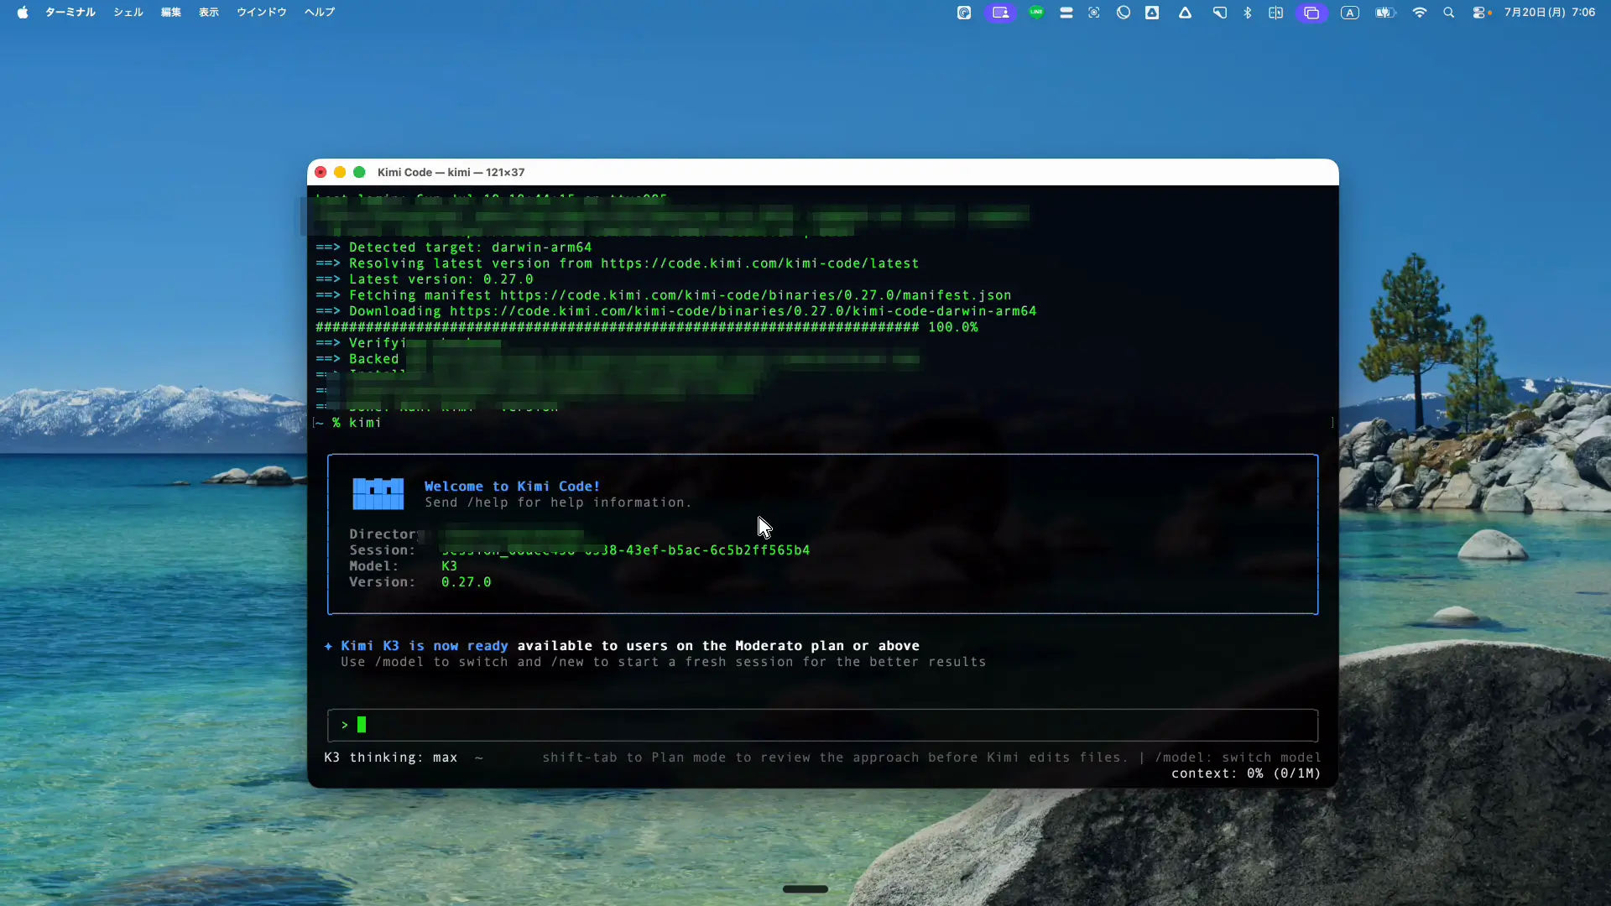This screenshot has height=906, width=1611.
Task: Click the outlined triangle menu bar icon
Action: (1185, 13)
